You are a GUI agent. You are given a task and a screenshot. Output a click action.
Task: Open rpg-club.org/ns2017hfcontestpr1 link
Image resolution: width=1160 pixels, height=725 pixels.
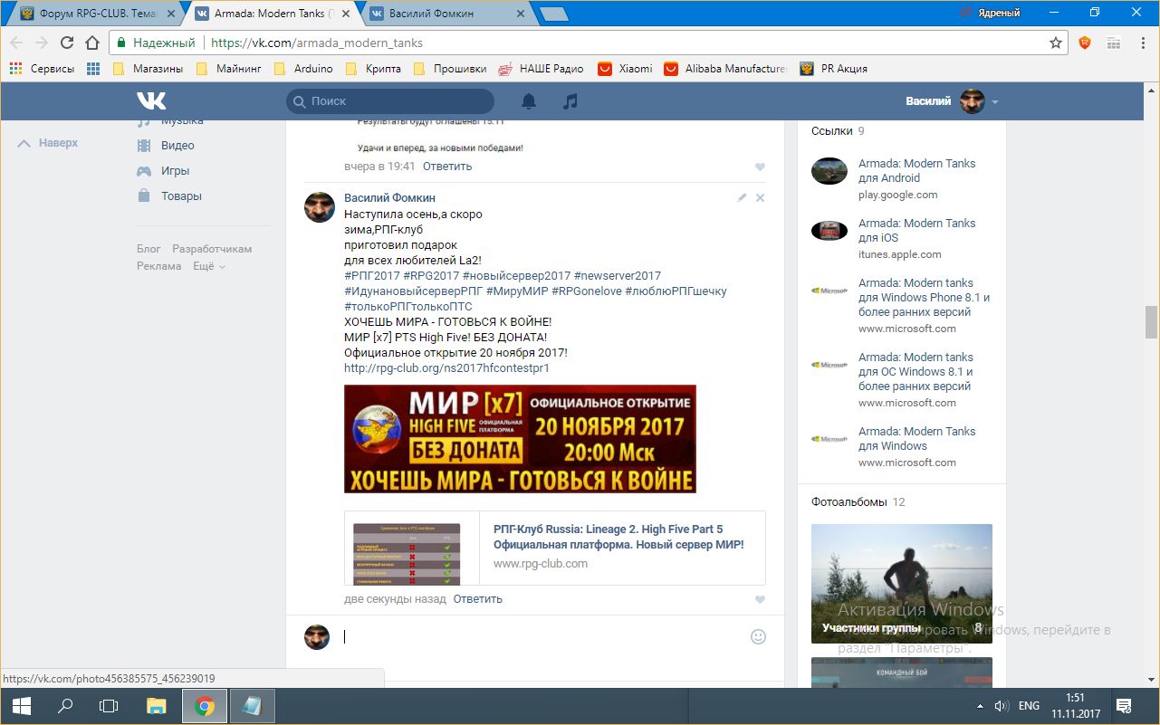click(x=446, y=368)
